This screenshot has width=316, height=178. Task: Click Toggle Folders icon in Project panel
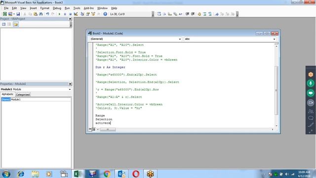[x=15, y=24]
